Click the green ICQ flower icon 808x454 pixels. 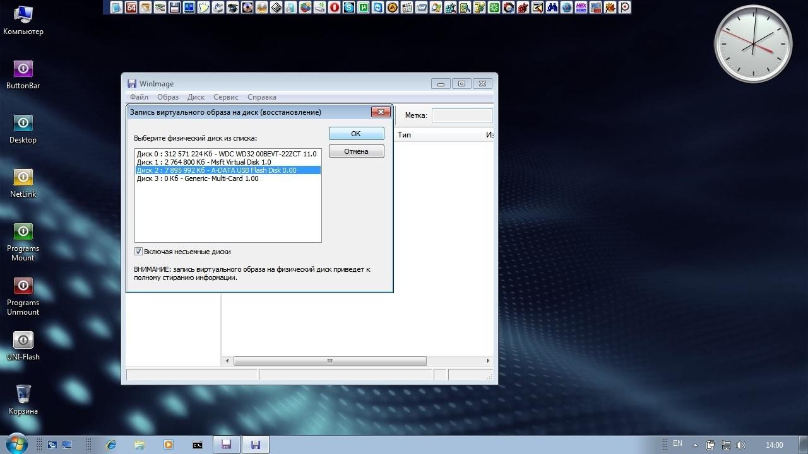494,8
